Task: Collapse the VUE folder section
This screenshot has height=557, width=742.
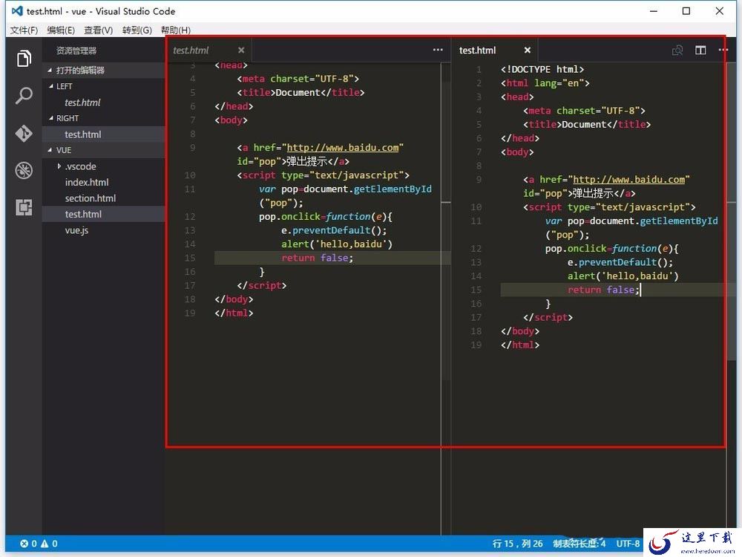Action: point(50,150)
